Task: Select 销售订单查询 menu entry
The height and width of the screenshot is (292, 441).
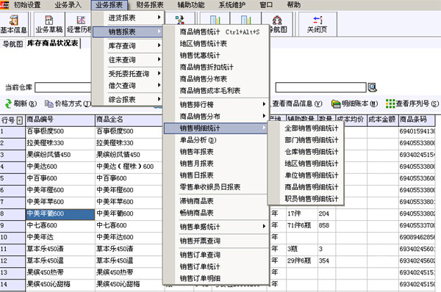Action: pos(215,255)
